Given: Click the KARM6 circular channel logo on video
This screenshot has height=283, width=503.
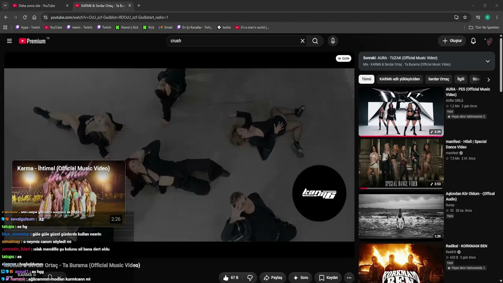Looking at the screenshot, I should (x=319, y=193).
